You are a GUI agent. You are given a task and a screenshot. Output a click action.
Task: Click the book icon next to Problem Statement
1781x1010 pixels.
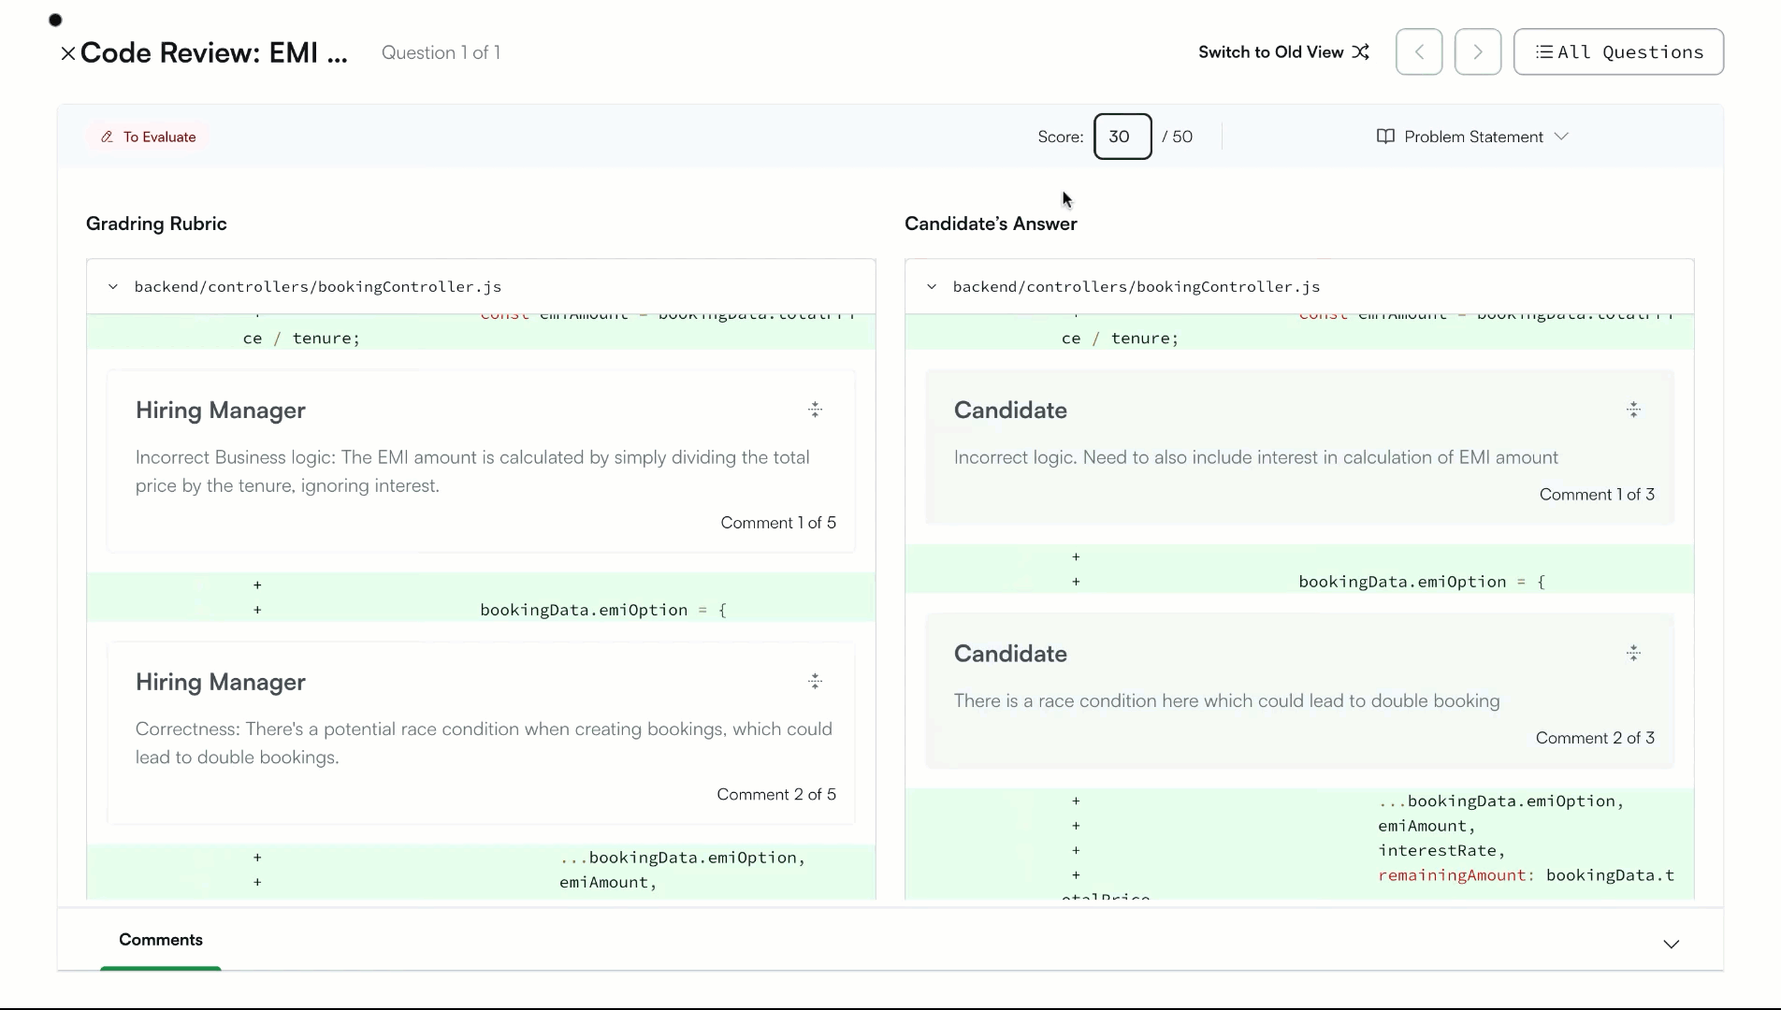[x=1386, y=137]
